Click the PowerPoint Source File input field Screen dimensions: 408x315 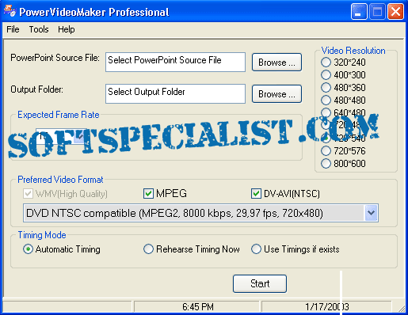click(175, 62)
